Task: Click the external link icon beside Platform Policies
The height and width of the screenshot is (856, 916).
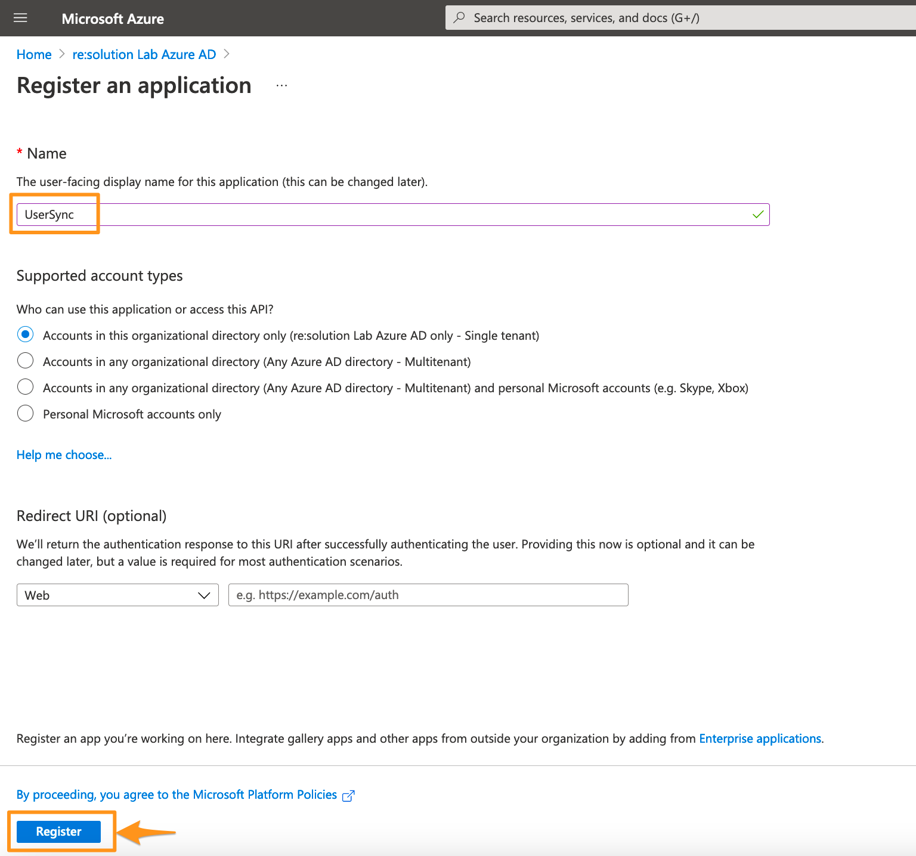Action: pos(348,795)
